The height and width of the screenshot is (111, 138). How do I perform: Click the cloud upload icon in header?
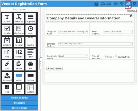coord(103,4)
